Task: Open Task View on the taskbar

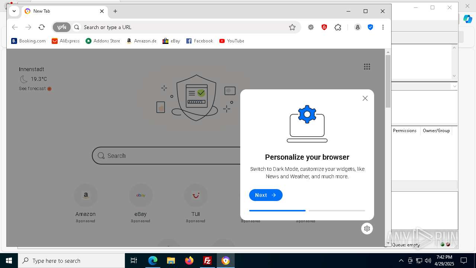Action: coord(134,261)
